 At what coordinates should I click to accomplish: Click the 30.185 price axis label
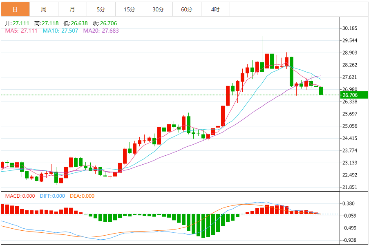click(350, 28)
